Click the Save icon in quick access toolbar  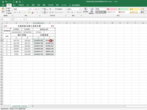pyautogui.click(x=3, y=2)
